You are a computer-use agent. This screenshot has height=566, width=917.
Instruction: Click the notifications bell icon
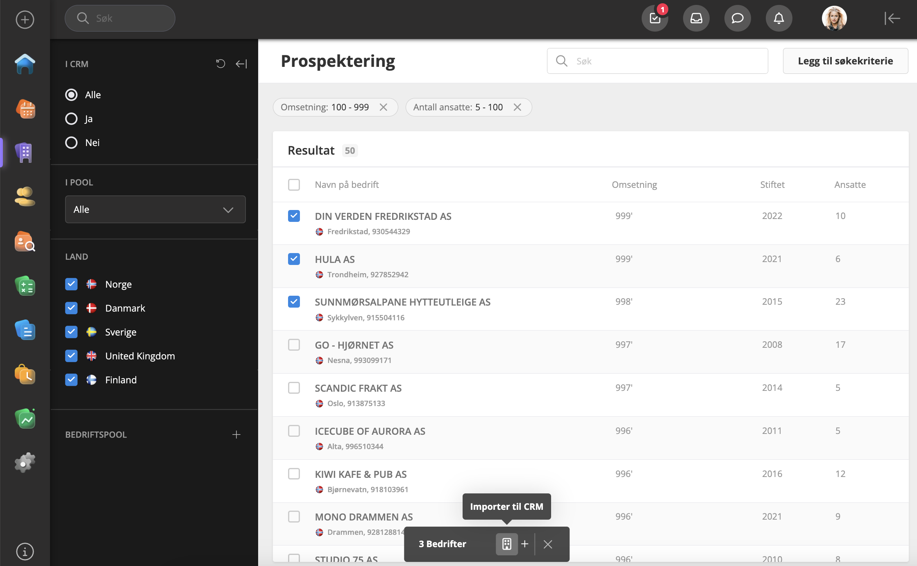(779, 18)
